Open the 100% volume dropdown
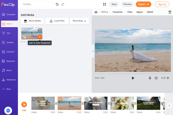173x115 pixels. coord(104,12)
